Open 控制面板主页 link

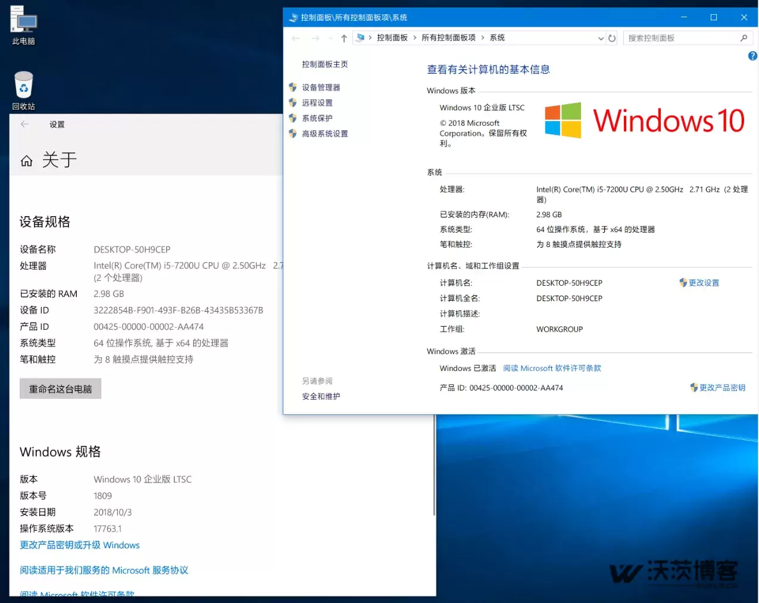point(325,64)
